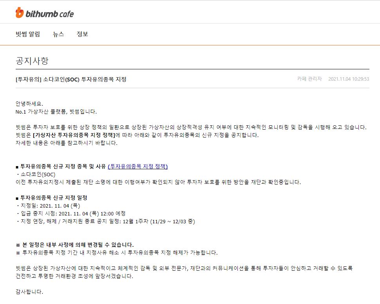Screen dimensions: 380x304
Task: Click the bold notice 본 일정은 내부 사정에 의해 변경될 수 있습니다
Action: point(77,244)
